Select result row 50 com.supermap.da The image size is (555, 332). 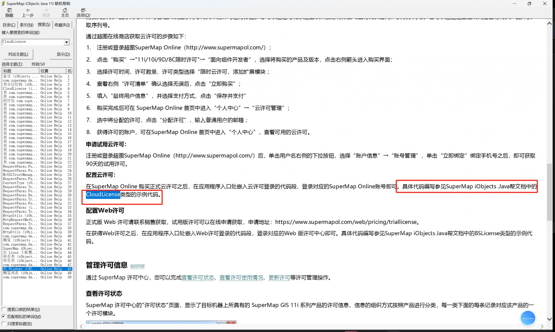[37, 277]
